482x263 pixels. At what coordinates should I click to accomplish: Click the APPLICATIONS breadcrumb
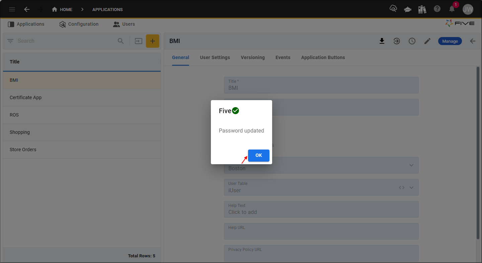107,9
